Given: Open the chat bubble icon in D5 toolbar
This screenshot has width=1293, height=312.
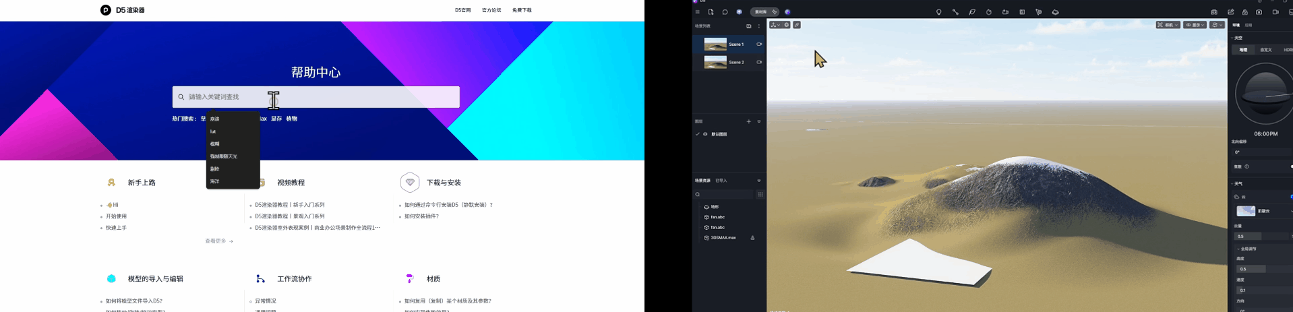Looking at the screenshot, I should pos(725,12).
